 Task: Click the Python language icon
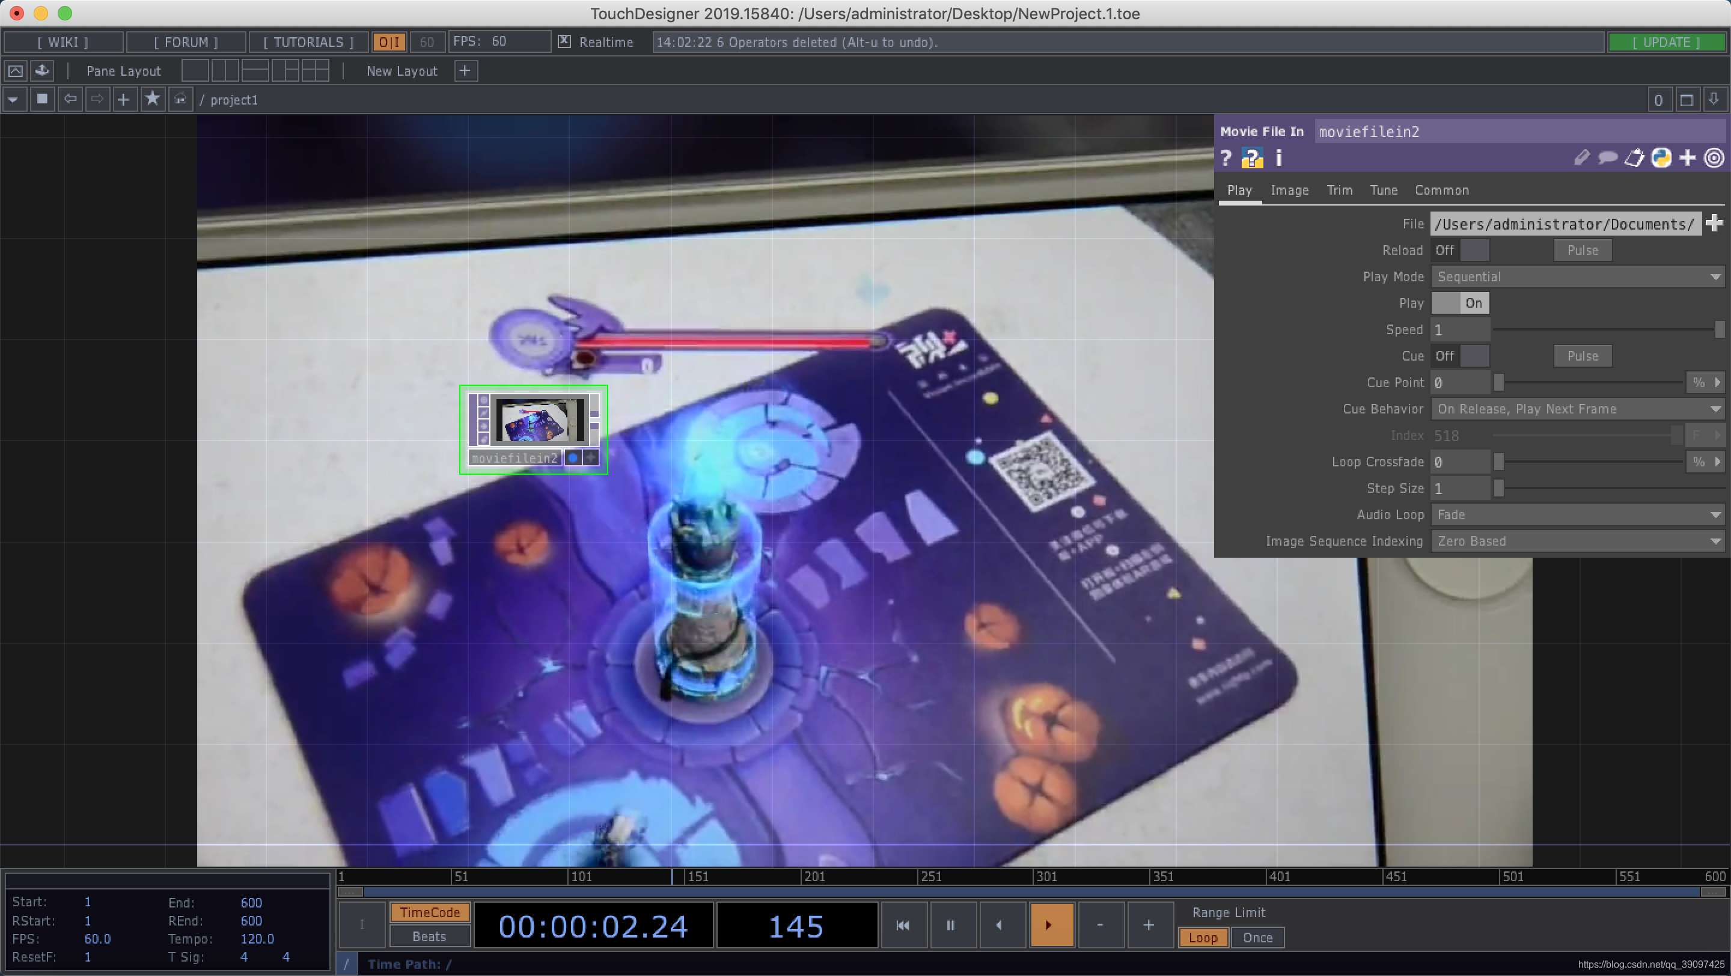coord(1661,158)
